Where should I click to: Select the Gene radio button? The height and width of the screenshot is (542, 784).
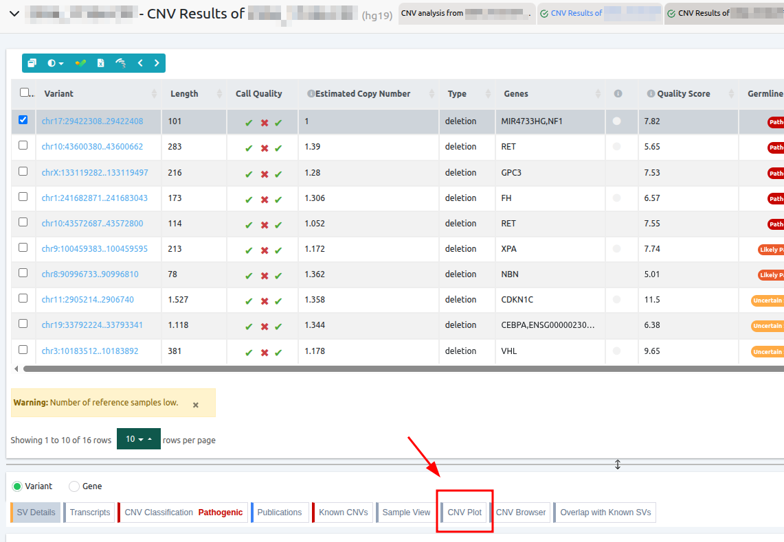[74, 486]
